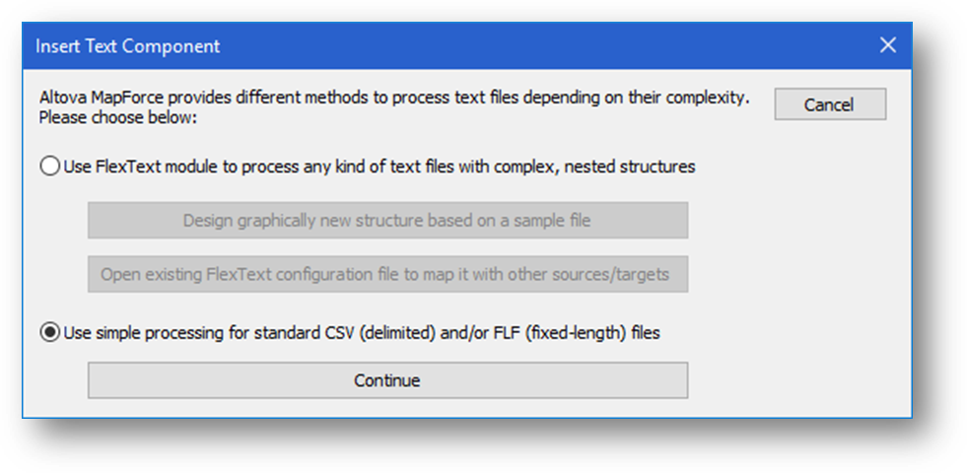Close the Insert Text Component dialog

coord(887,45)
